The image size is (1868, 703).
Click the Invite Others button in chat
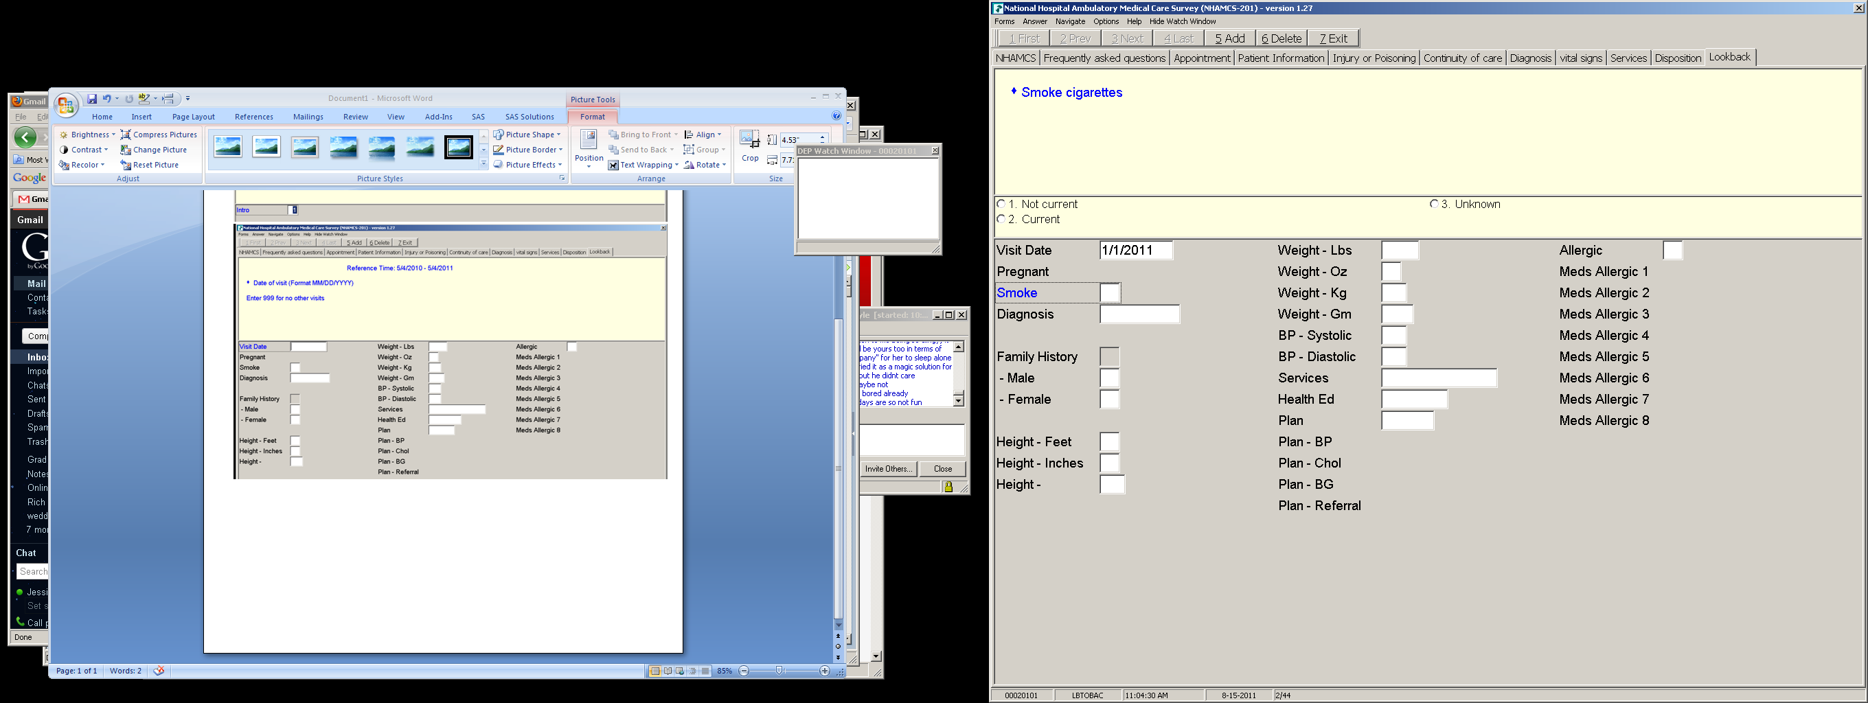888,469
